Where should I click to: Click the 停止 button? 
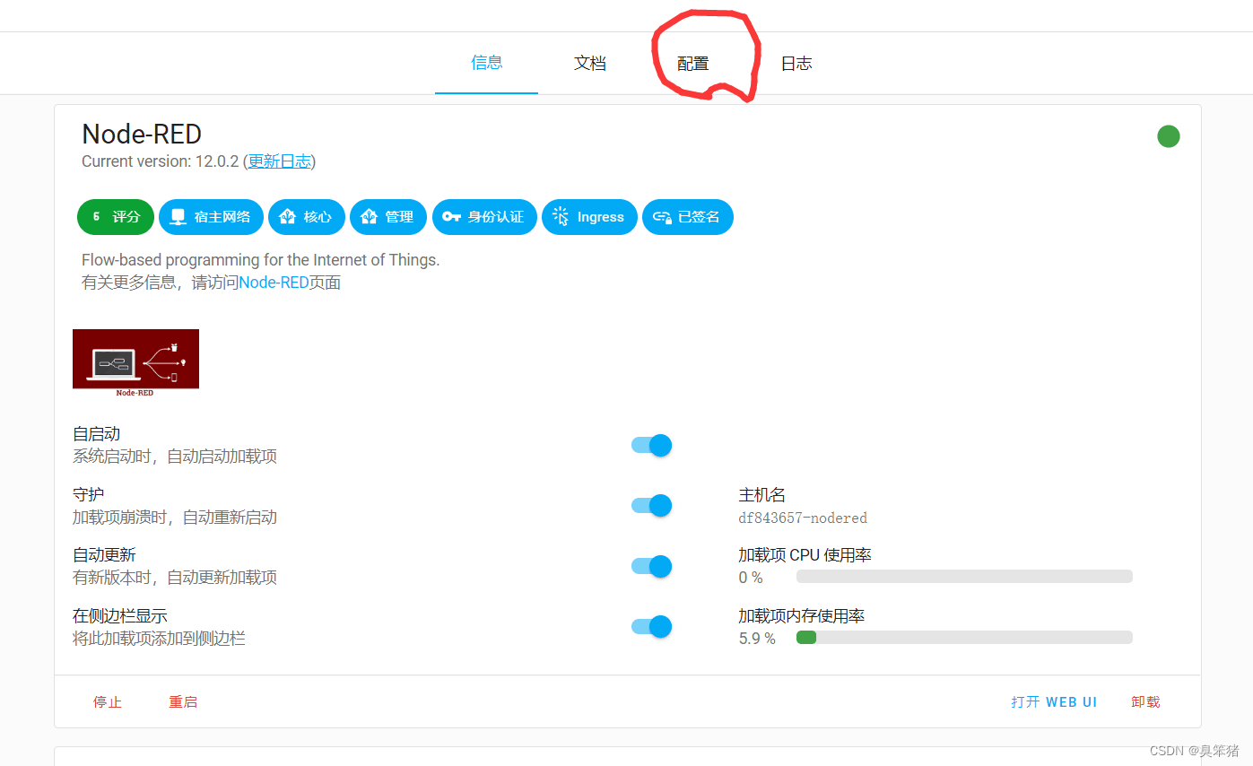point(108,701)
